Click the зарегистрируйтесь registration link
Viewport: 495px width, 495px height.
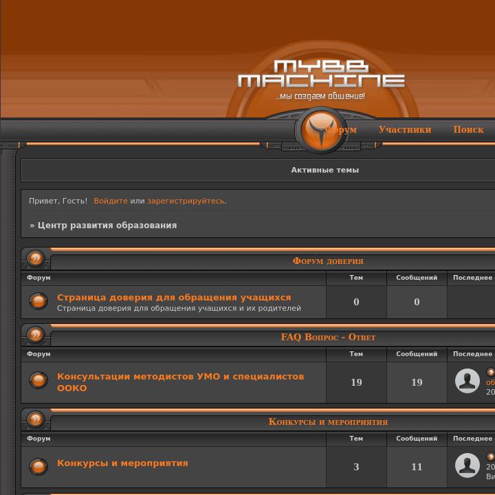187,201
